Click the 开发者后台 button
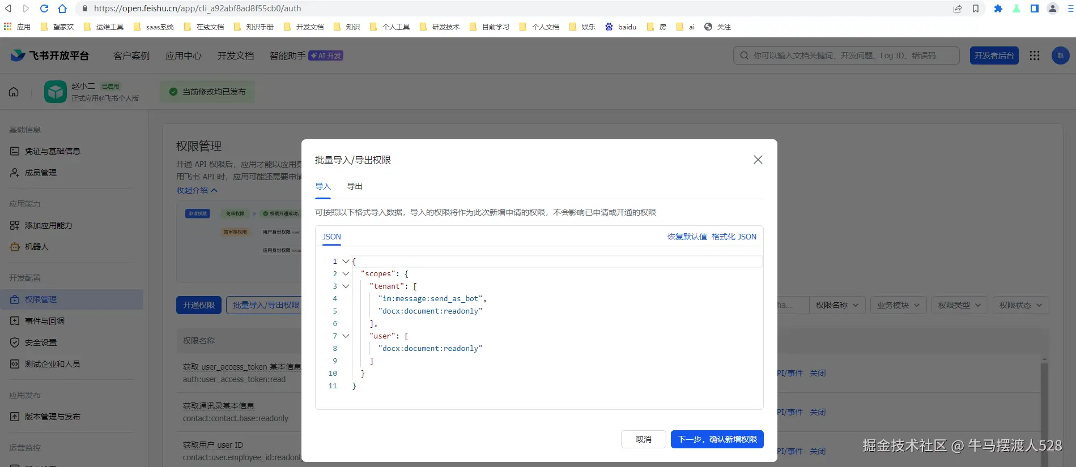The image size is (1076, 467). coord(994,55)
